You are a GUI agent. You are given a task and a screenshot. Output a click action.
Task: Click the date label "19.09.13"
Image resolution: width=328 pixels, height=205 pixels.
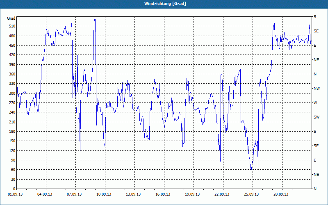(x=192, y=194)
